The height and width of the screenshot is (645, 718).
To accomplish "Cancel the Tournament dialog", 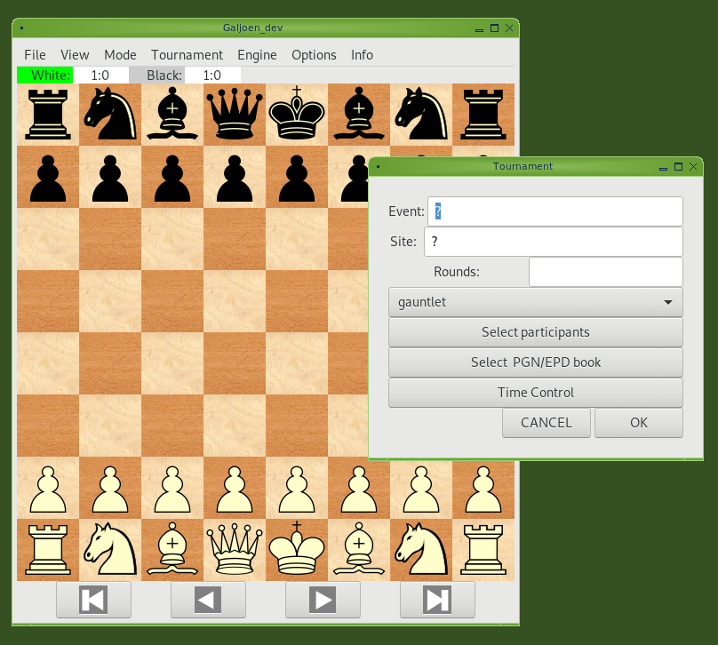I will [546, 423].
